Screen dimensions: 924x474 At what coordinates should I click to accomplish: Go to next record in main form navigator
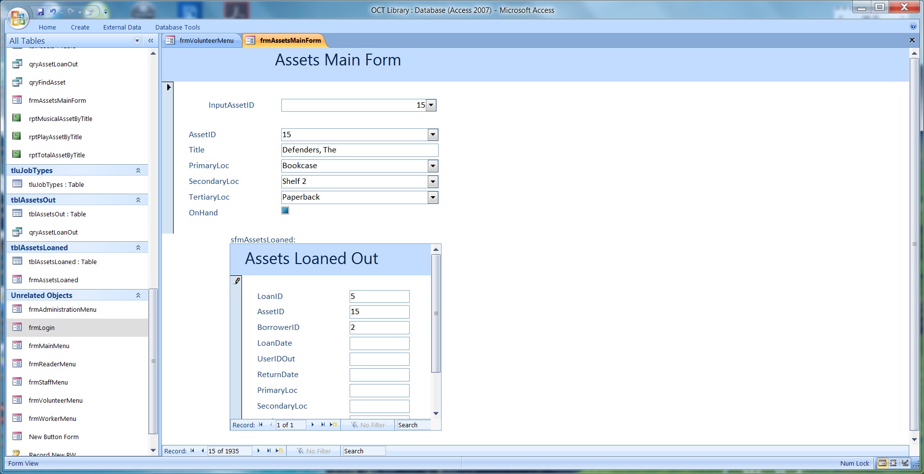tap(259, 451)
